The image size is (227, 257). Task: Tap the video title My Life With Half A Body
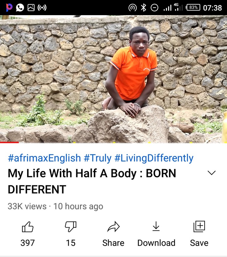click(92, 181)
